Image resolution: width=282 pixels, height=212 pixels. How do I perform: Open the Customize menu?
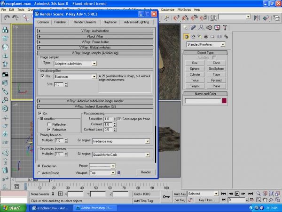[x=168, y=9]
